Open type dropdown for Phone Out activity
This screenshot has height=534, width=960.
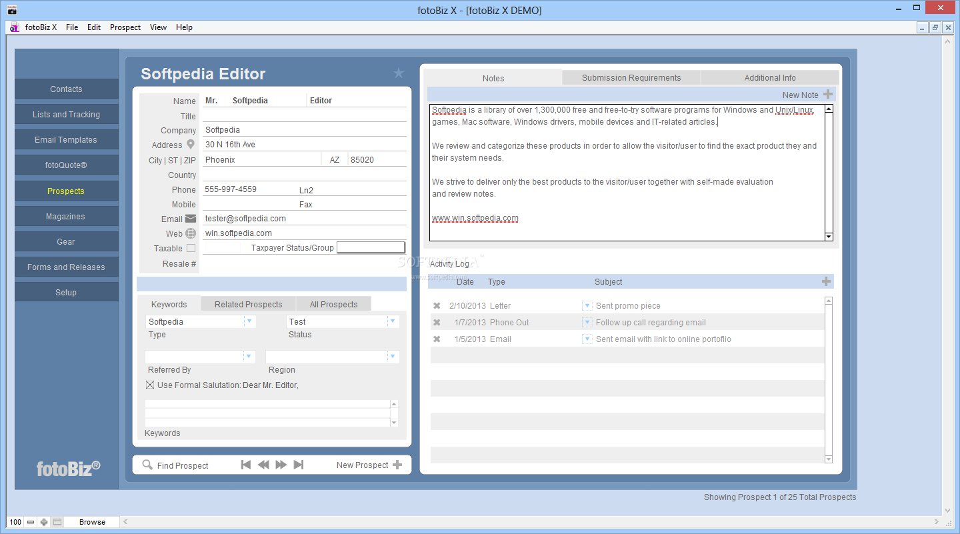click(587, 323)
